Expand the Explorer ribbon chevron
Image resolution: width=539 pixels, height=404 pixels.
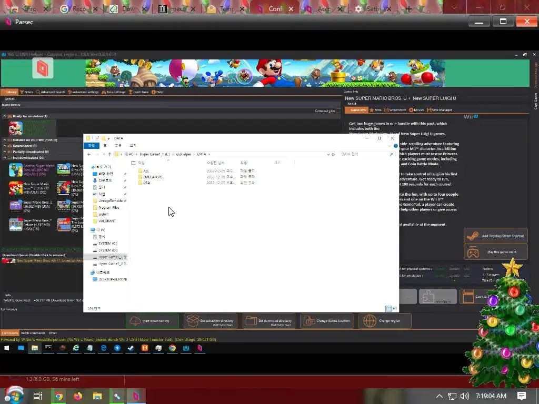[x=390, y=146]
